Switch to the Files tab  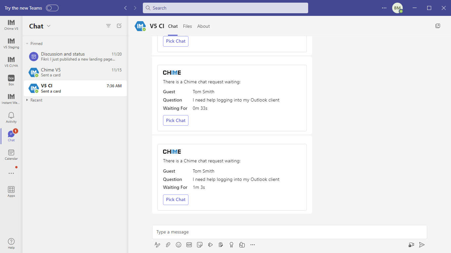[187, 26]
